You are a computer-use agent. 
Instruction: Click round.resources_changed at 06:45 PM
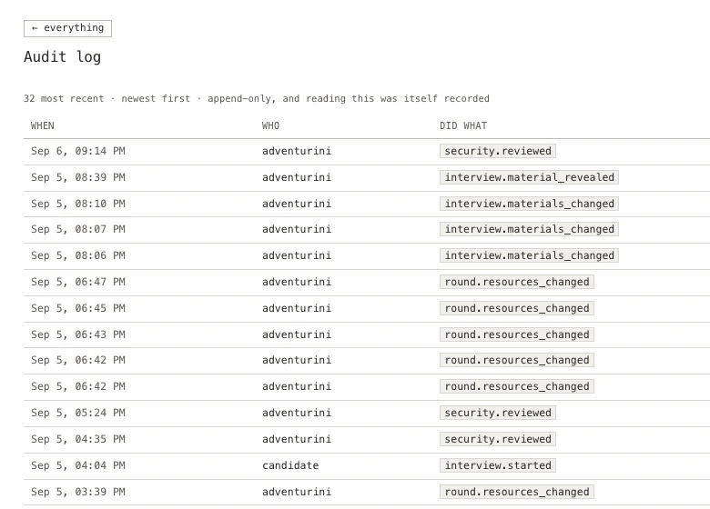click(x=517, y=308)
